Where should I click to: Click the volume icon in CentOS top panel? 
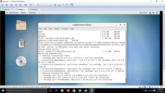tap(154, 13)
